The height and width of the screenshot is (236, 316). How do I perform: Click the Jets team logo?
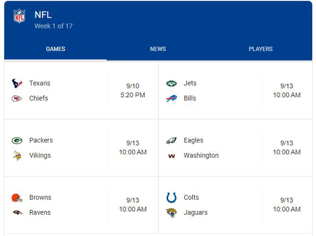pyautogui.click(x=171, y=83)
